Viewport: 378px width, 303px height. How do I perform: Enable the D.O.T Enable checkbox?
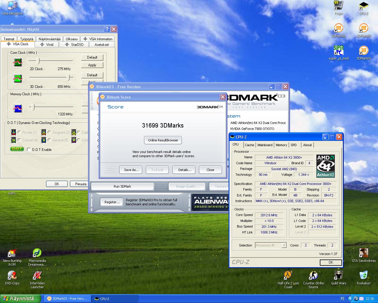pos(29,149)
